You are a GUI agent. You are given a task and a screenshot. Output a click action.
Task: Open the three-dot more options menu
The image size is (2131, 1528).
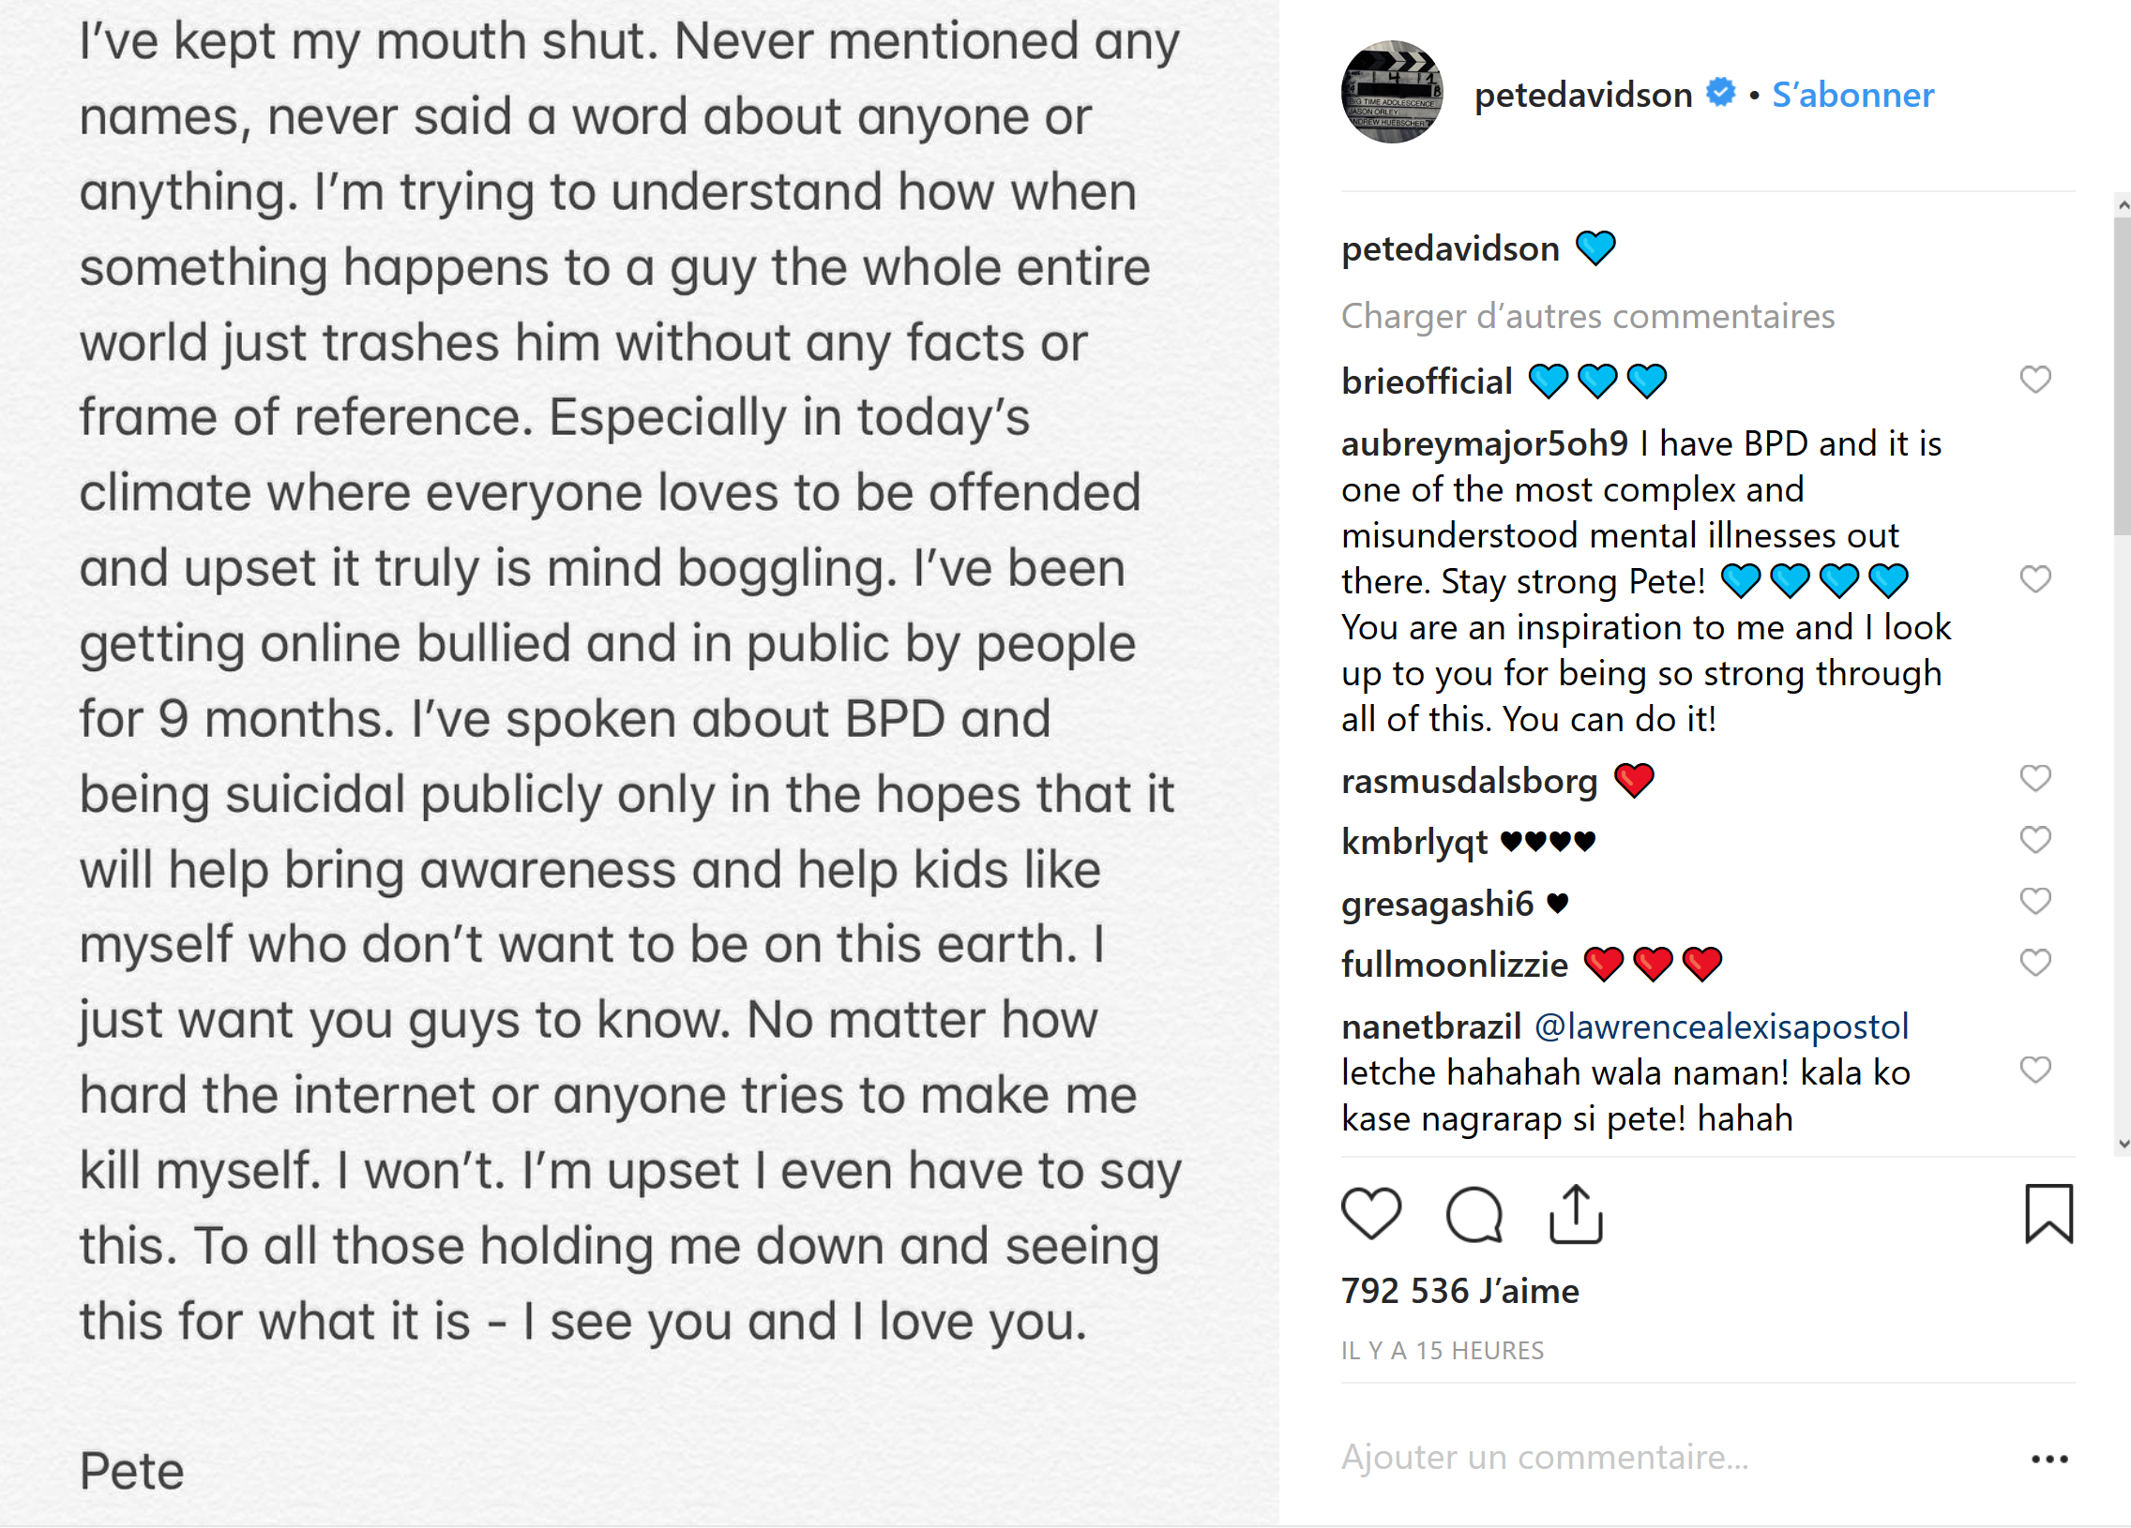(2049, 1459)
